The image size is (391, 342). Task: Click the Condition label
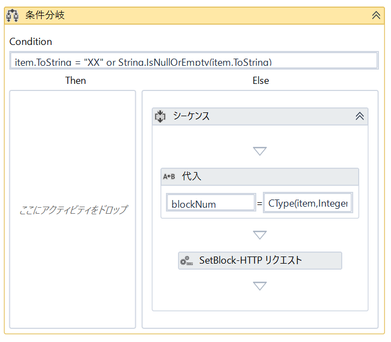coord(31,42)
